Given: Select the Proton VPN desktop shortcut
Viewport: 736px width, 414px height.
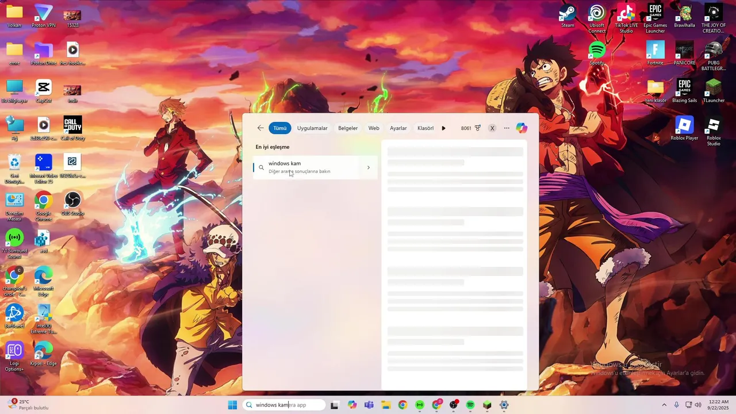Looking at the screenshot, I should 44,16.
